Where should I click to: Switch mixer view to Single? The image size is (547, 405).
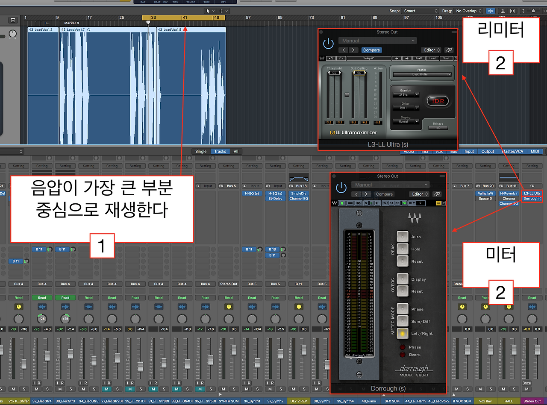tap(201, 151)
